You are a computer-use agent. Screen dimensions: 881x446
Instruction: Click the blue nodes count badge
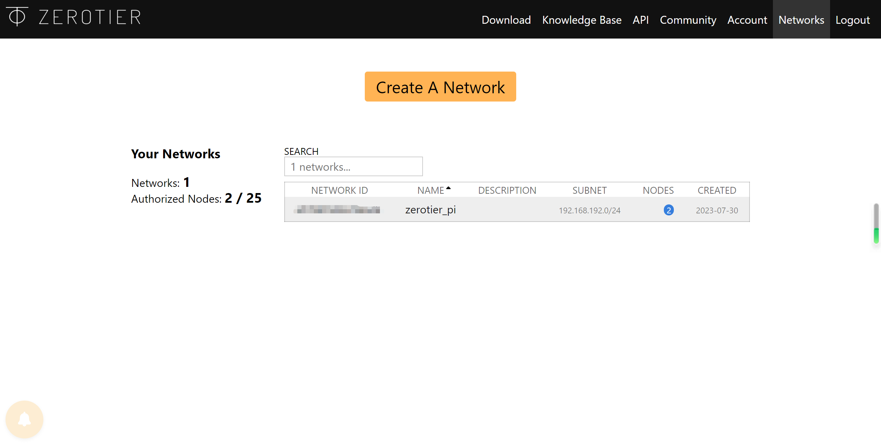[x=668, y=210]
